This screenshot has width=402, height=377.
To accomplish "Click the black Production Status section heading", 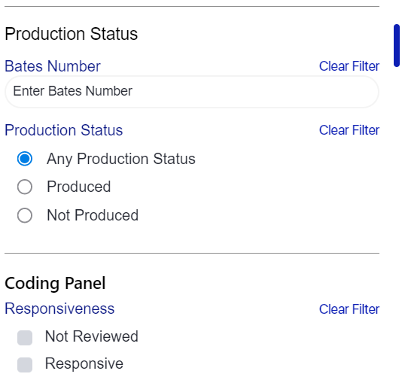I will (72, 34).
